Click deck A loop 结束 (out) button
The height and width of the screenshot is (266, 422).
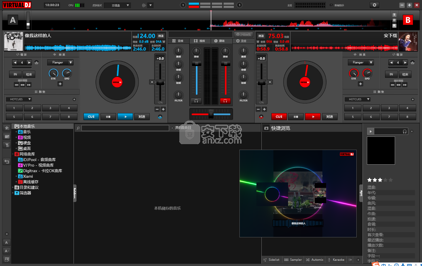[29, 74]
